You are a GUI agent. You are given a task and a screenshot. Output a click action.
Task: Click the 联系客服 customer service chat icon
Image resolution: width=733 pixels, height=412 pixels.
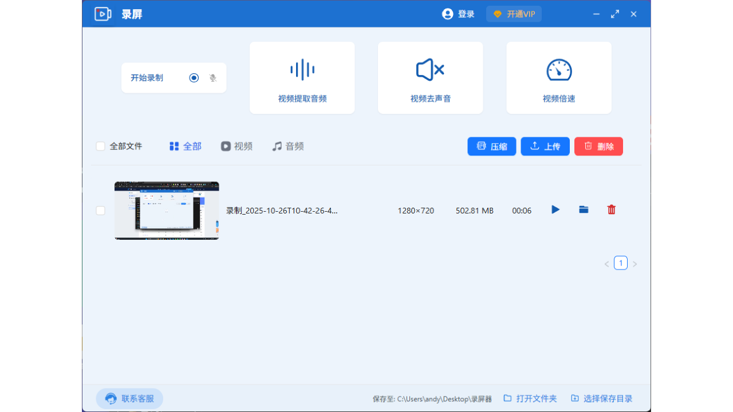111,398
